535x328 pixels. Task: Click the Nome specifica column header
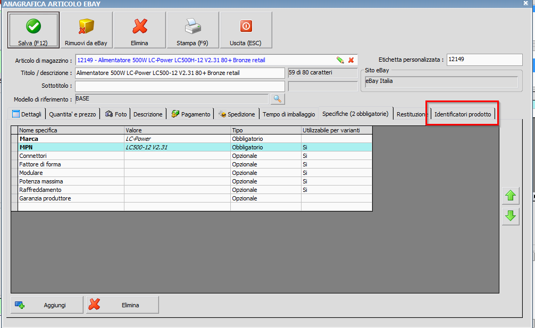point(71,130)
